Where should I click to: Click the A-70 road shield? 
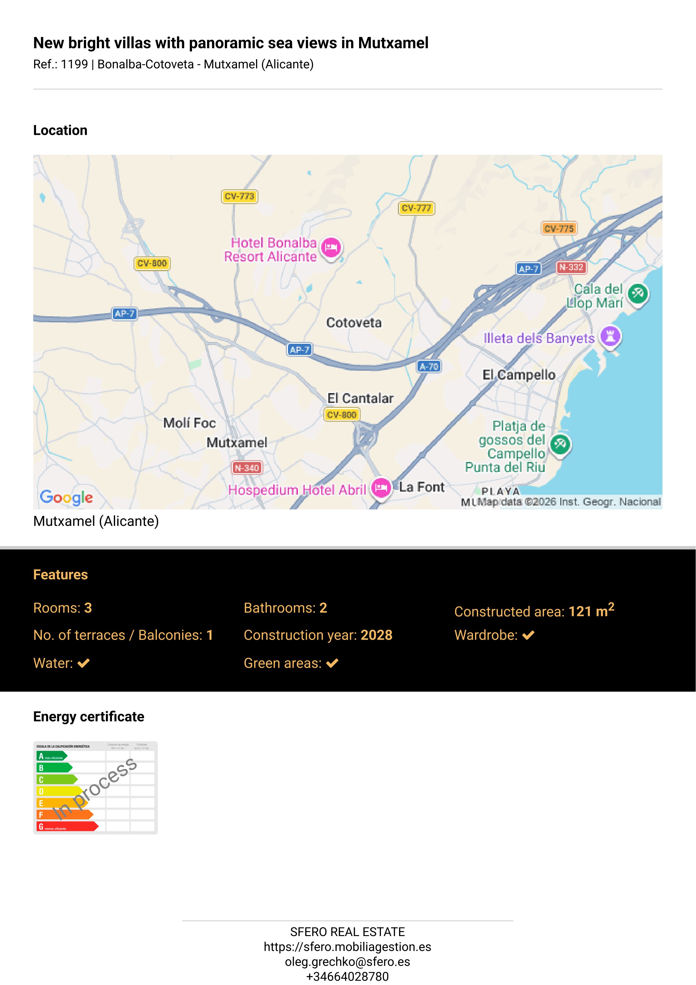pos(429,366)
